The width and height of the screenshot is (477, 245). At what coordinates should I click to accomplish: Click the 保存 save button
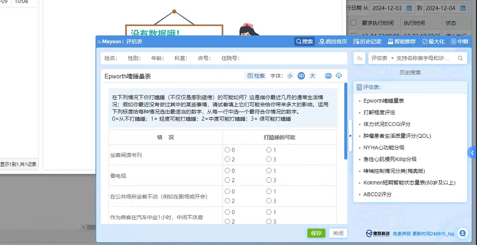click(x=316, y=233)
